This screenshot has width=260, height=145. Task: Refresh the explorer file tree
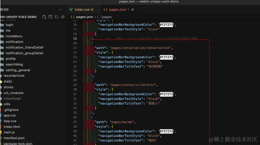tap(57, 17)
